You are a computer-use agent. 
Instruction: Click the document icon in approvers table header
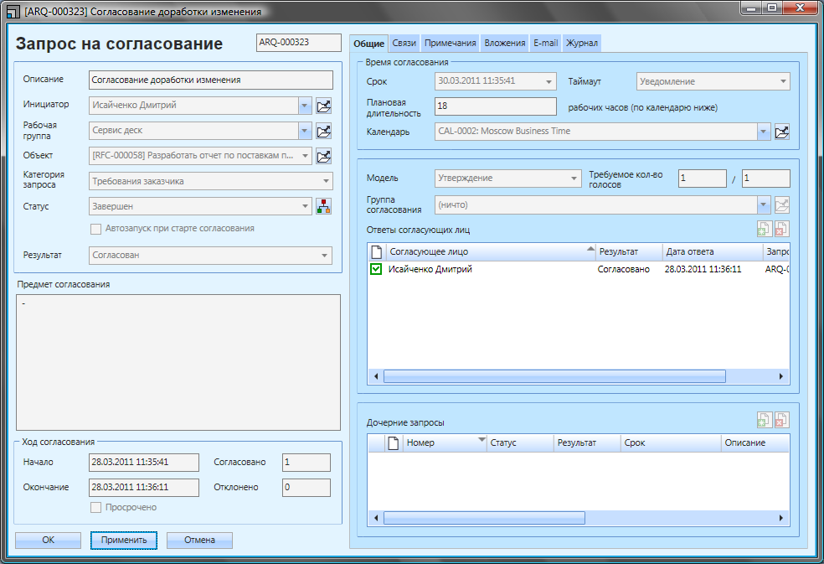click(x=376, y=251)
